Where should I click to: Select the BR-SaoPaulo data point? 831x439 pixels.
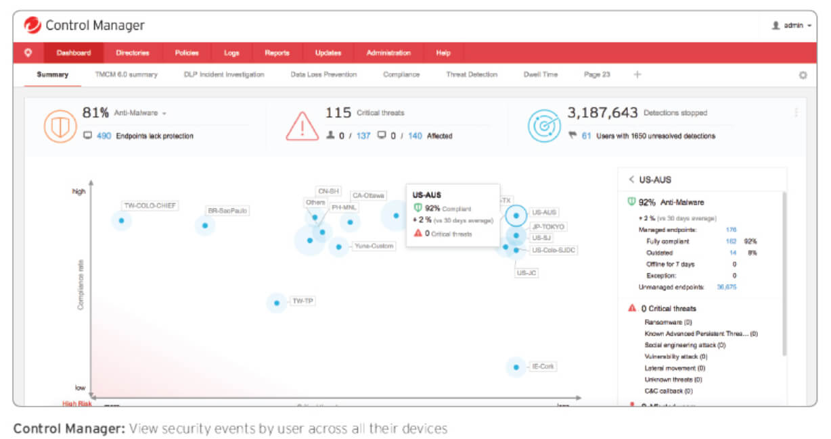click(x=205, y=225)
